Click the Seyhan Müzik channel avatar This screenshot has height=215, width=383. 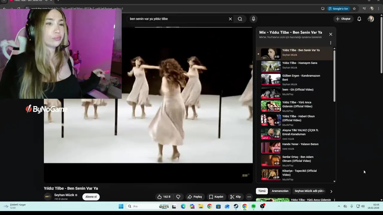click(x=48, y=197)
